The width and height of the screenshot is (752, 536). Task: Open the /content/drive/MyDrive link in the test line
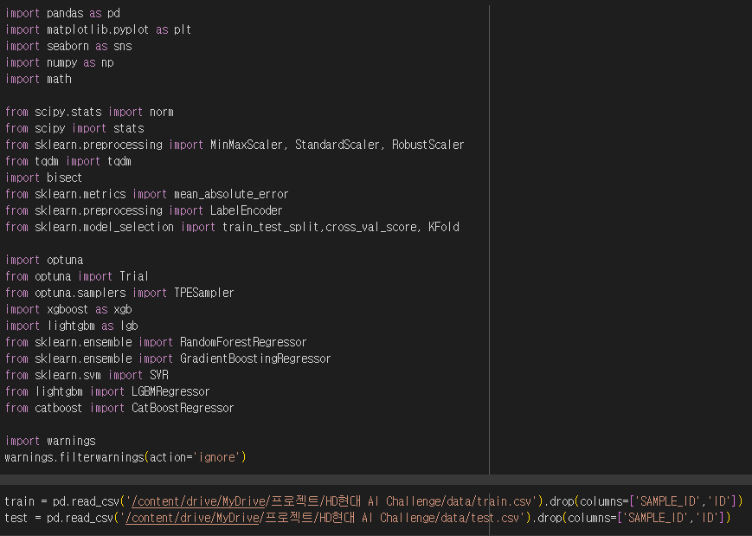[192, 518]
